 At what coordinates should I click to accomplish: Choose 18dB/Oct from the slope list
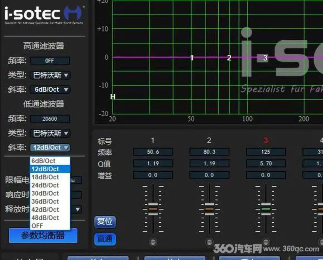[50, 177]
